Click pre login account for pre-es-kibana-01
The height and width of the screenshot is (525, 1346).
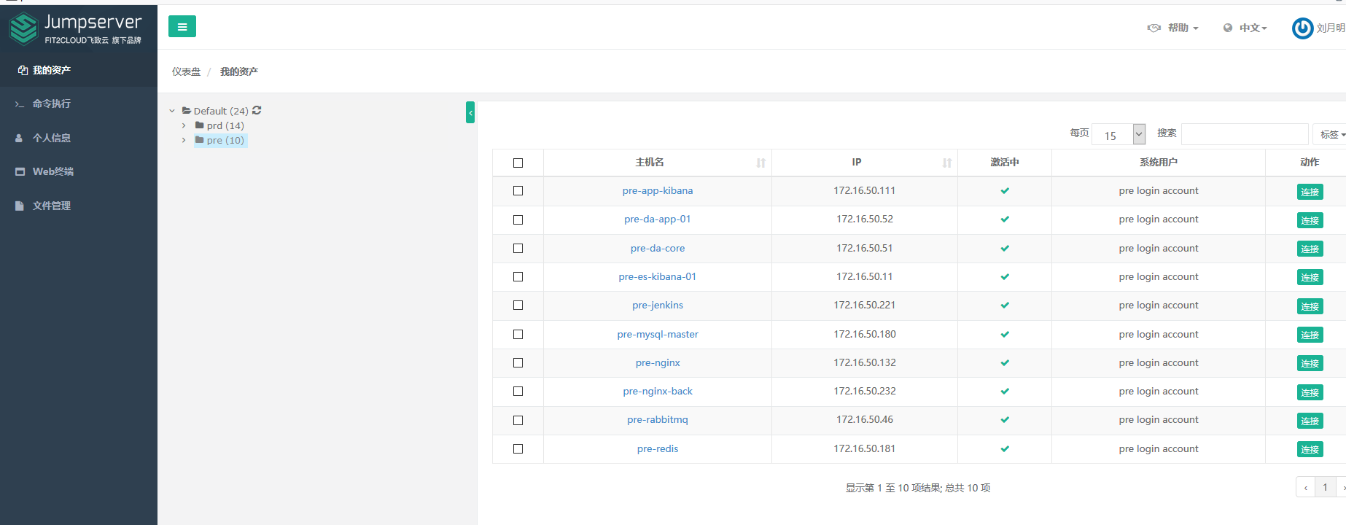click(1159, 277)
